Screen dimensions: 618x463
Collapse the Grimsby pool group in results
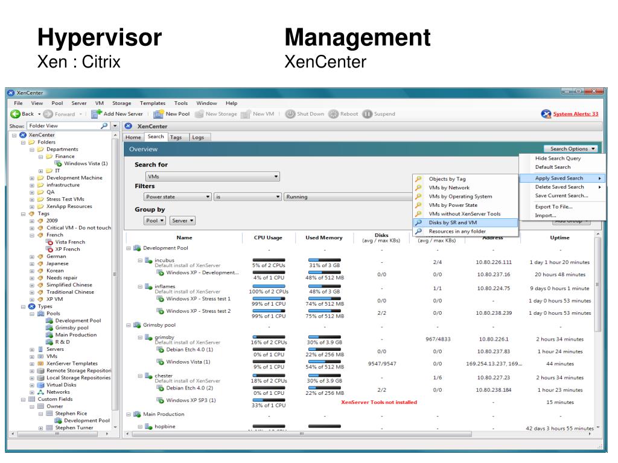coord(129,326)
